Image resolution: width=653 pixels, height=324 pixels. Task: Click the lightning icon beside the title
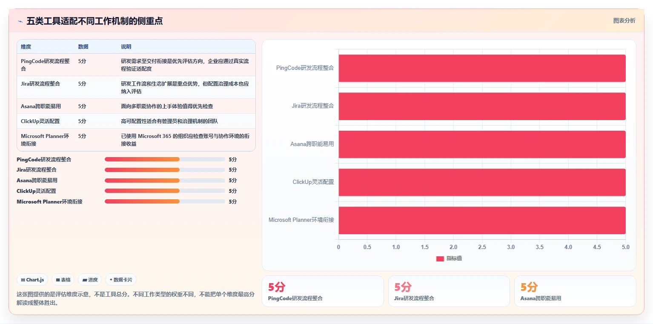click(x=20, y=21)
